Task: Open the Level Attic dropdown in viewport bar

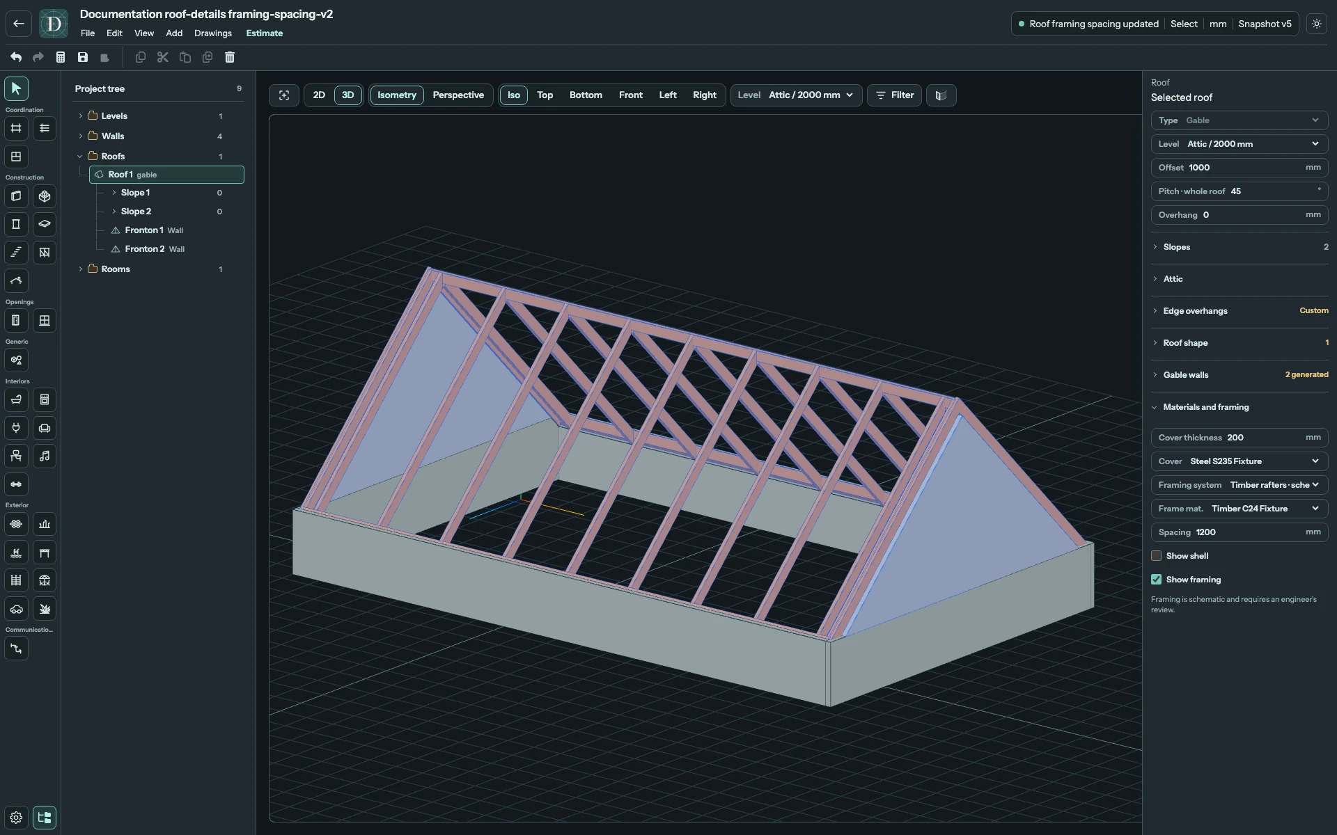Action: 797,95
